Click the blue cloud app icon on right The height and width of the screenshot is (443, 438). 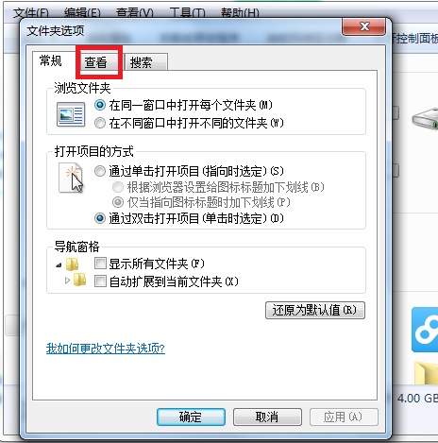click(425, 330)
